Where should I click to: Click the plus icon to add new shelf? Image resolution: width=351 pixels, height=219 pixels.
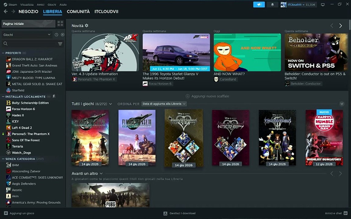pyautogui.click(x=188, y=96)
